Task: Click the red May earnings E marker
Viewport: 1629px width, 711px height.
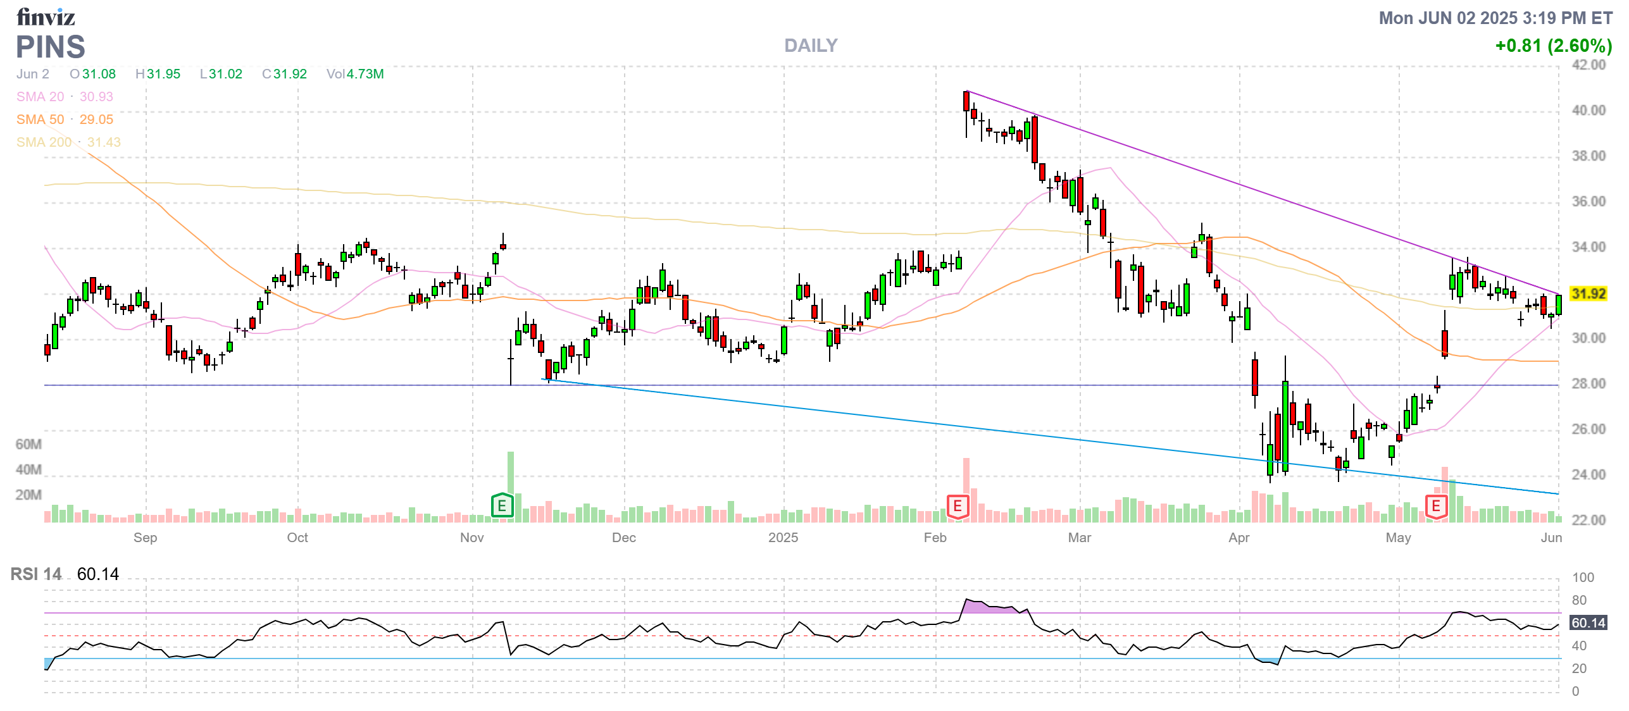Action: point(1436,506)
